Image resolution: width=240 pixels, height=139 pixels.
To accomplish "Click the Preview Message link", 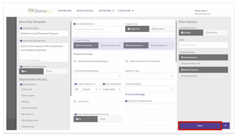I will click(x=135, y=95).
